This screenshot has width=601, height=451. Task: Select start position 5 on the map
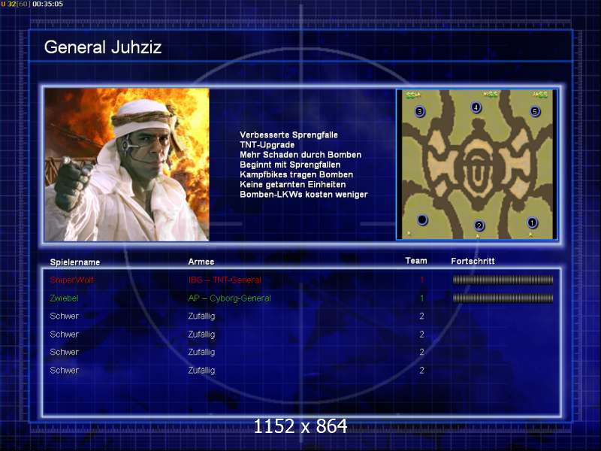tap(535, 111)
